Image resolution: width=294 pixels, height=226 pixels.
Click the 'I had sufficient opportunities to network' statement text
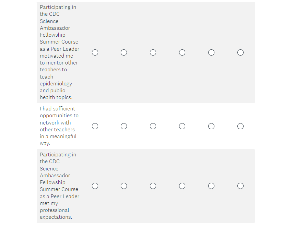coord(59,126)
